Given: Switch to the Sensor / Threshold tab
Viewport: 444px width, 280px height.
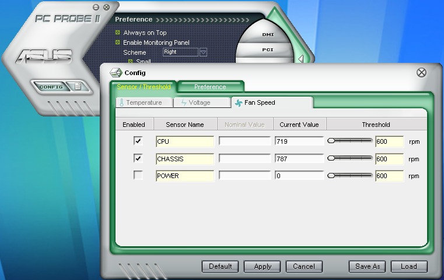Looking at the screenshot, I should [144, 87].
